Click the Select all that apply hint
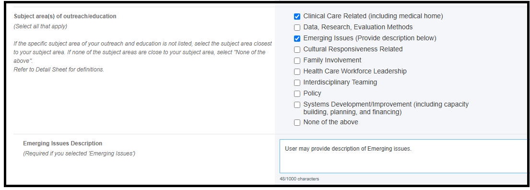 pos(40,26)
